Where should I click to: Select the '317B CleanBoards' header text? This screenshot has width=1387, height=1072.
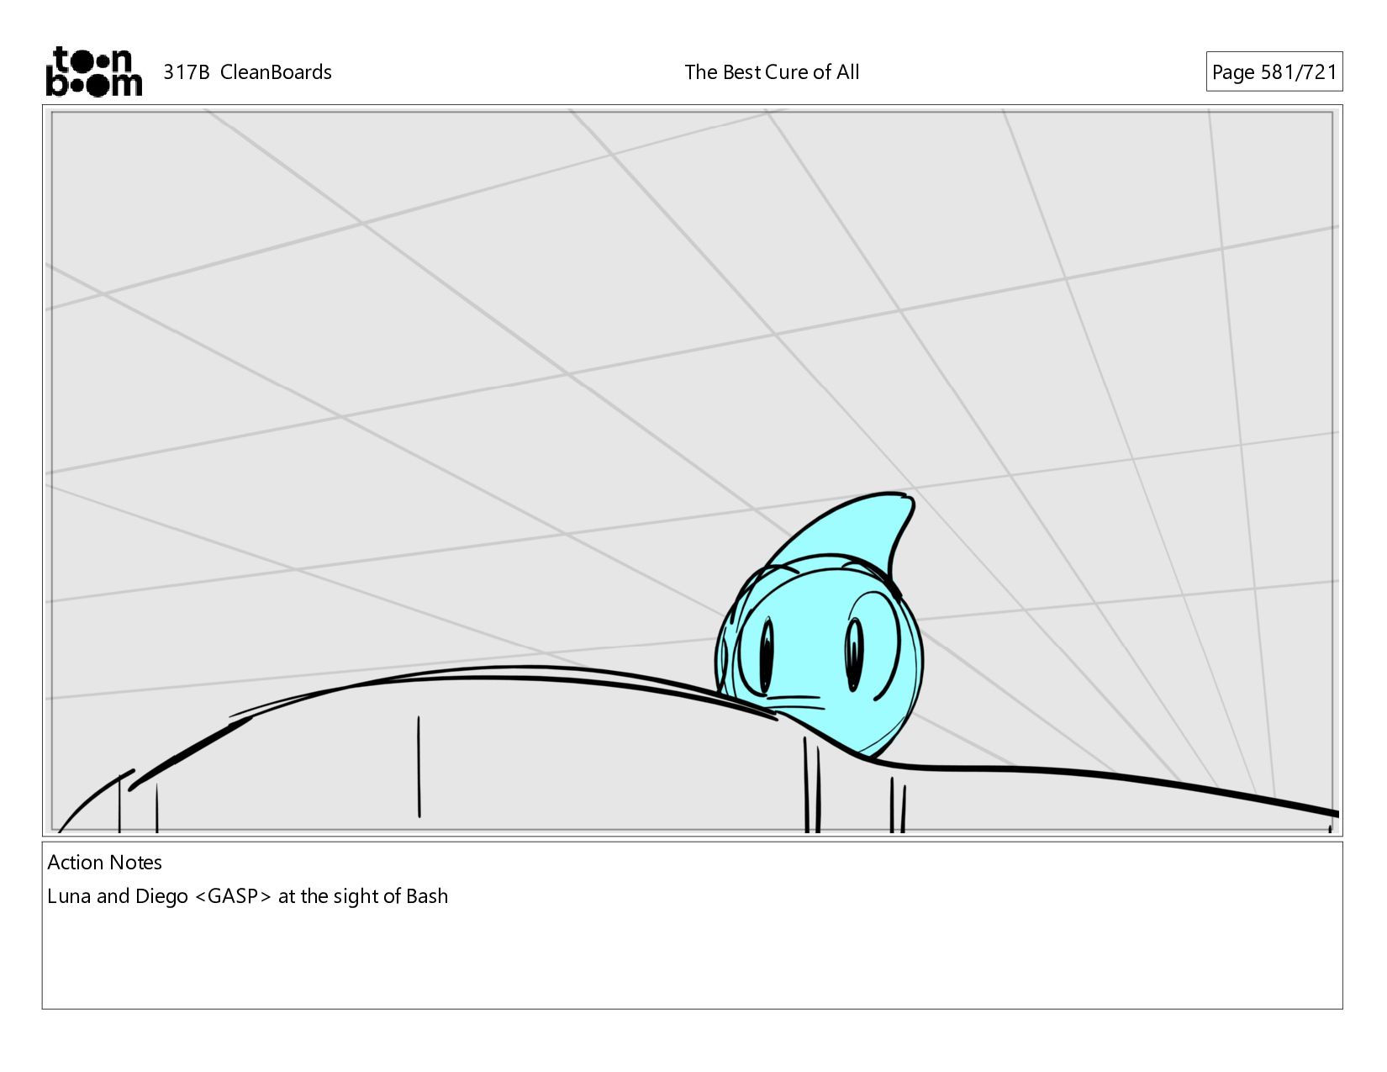247,72
